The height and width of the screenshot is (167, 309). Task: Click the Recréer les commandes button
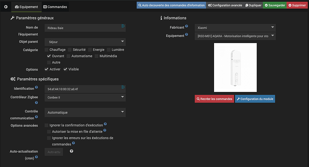[214, 99]
